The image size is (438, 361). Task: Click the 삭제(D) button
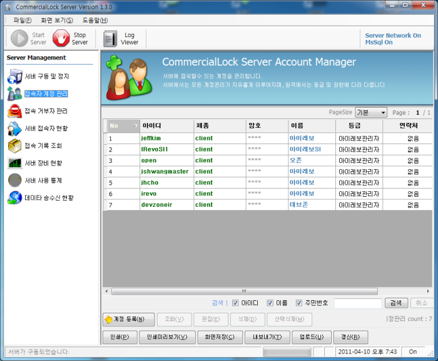[248, 319]
